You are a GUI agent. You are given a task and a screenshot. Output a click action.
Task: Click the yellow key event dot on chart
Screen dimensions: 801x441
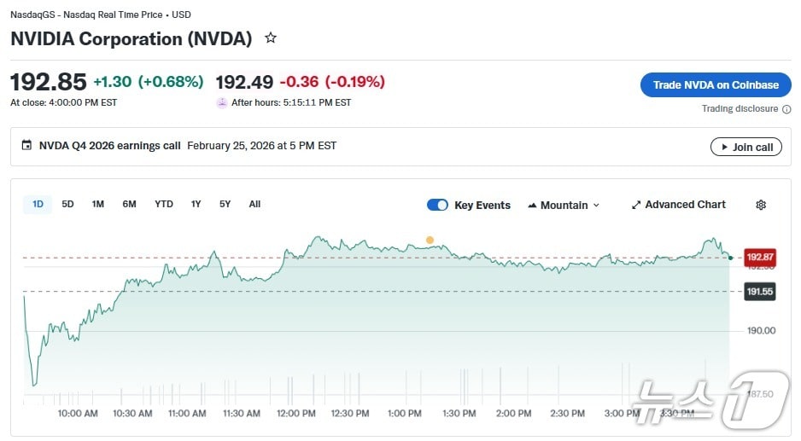430,240
